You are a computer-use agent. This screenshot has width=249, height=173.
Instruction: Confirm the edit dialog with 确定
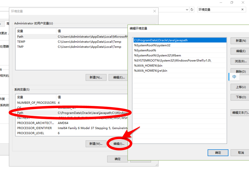pyautogui.click(x=218, y=153)
